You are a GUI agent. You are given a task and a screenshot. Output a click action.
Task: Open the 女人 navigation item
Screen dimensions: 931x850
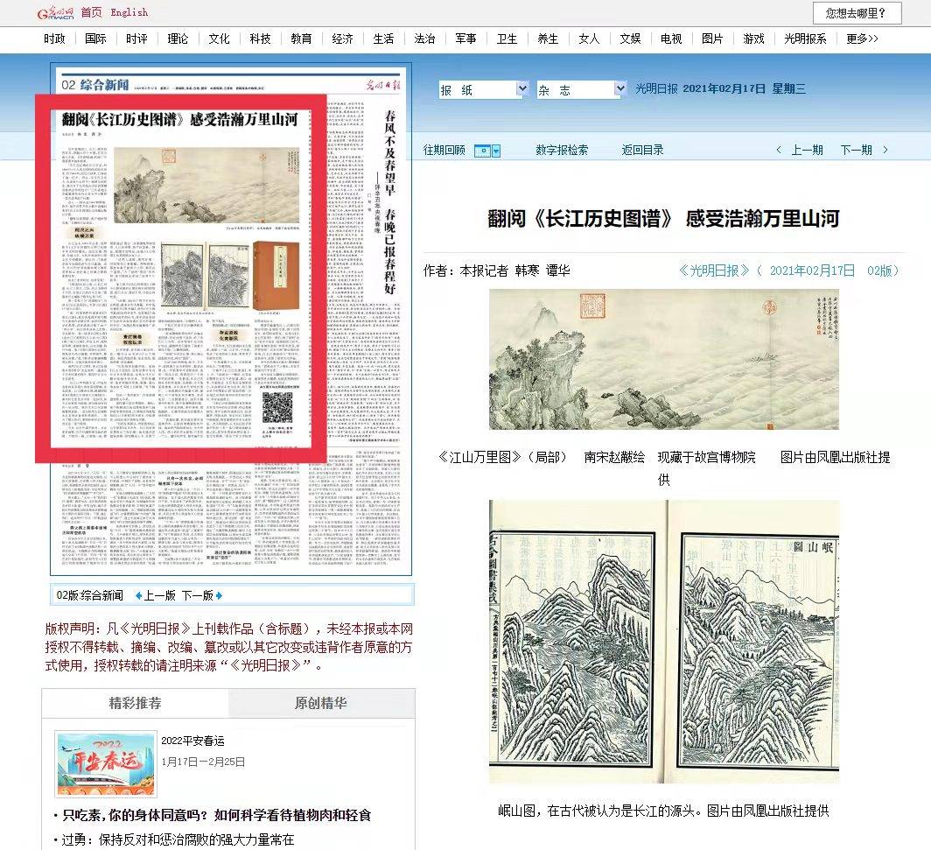pos(589,39)
